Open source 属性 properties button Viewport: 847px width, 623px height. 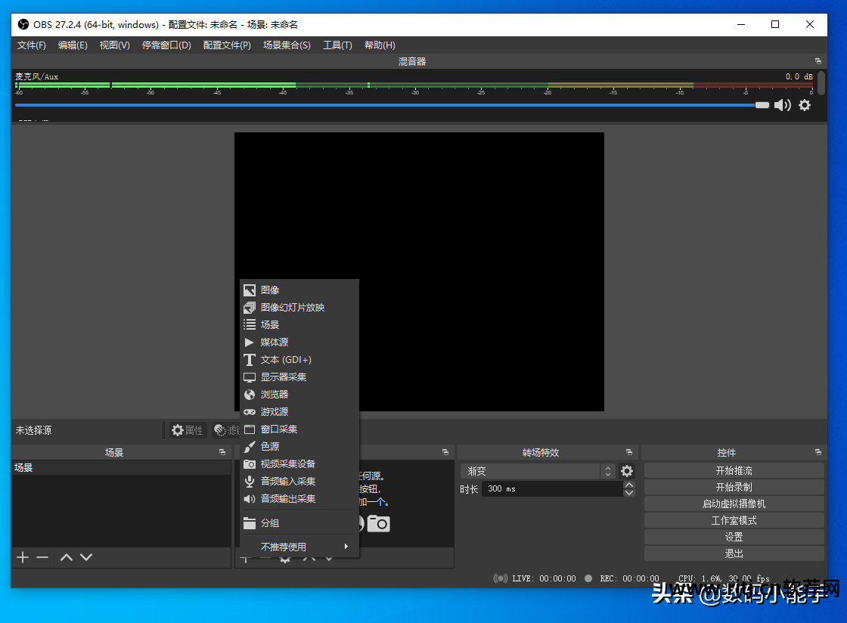(x=188, y=430)
